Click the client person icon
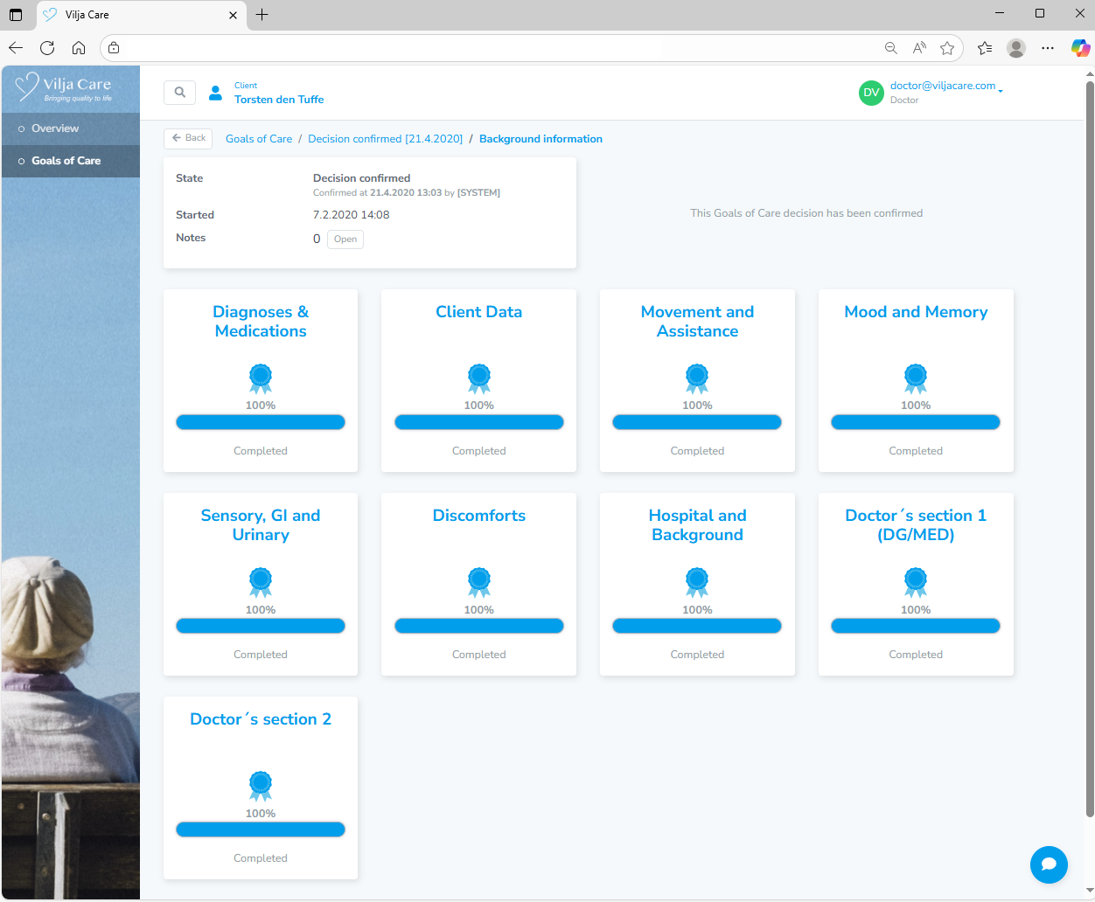 pyautogui.click(x=215, y=93)
